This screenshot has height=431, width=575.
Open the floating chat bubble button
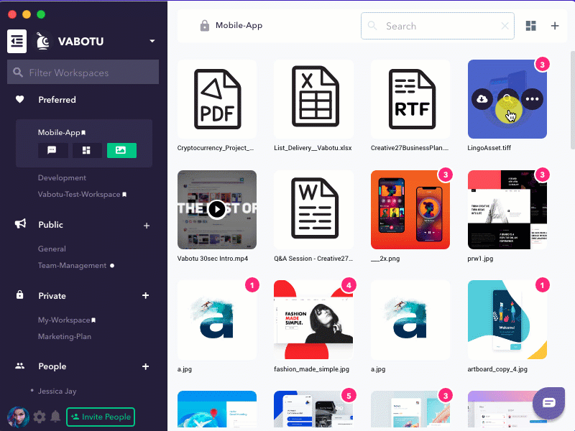coord(548,403)
